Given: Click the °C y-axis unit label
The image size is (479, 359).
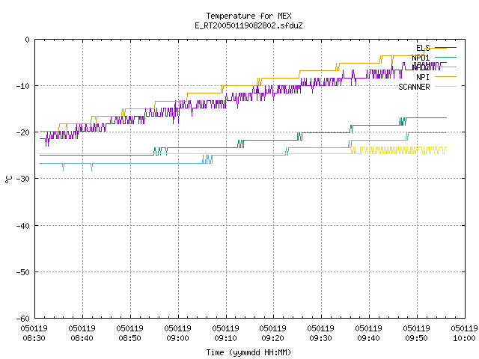Looking at the screenshot, I should [x=8, y=179].
